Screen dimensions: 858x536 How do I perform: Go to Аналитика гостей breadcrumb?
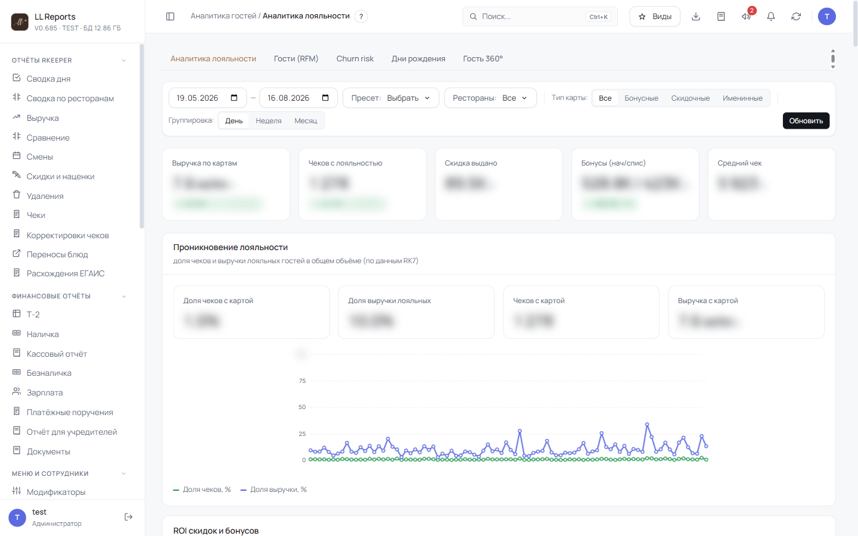[x=223, y=16]
